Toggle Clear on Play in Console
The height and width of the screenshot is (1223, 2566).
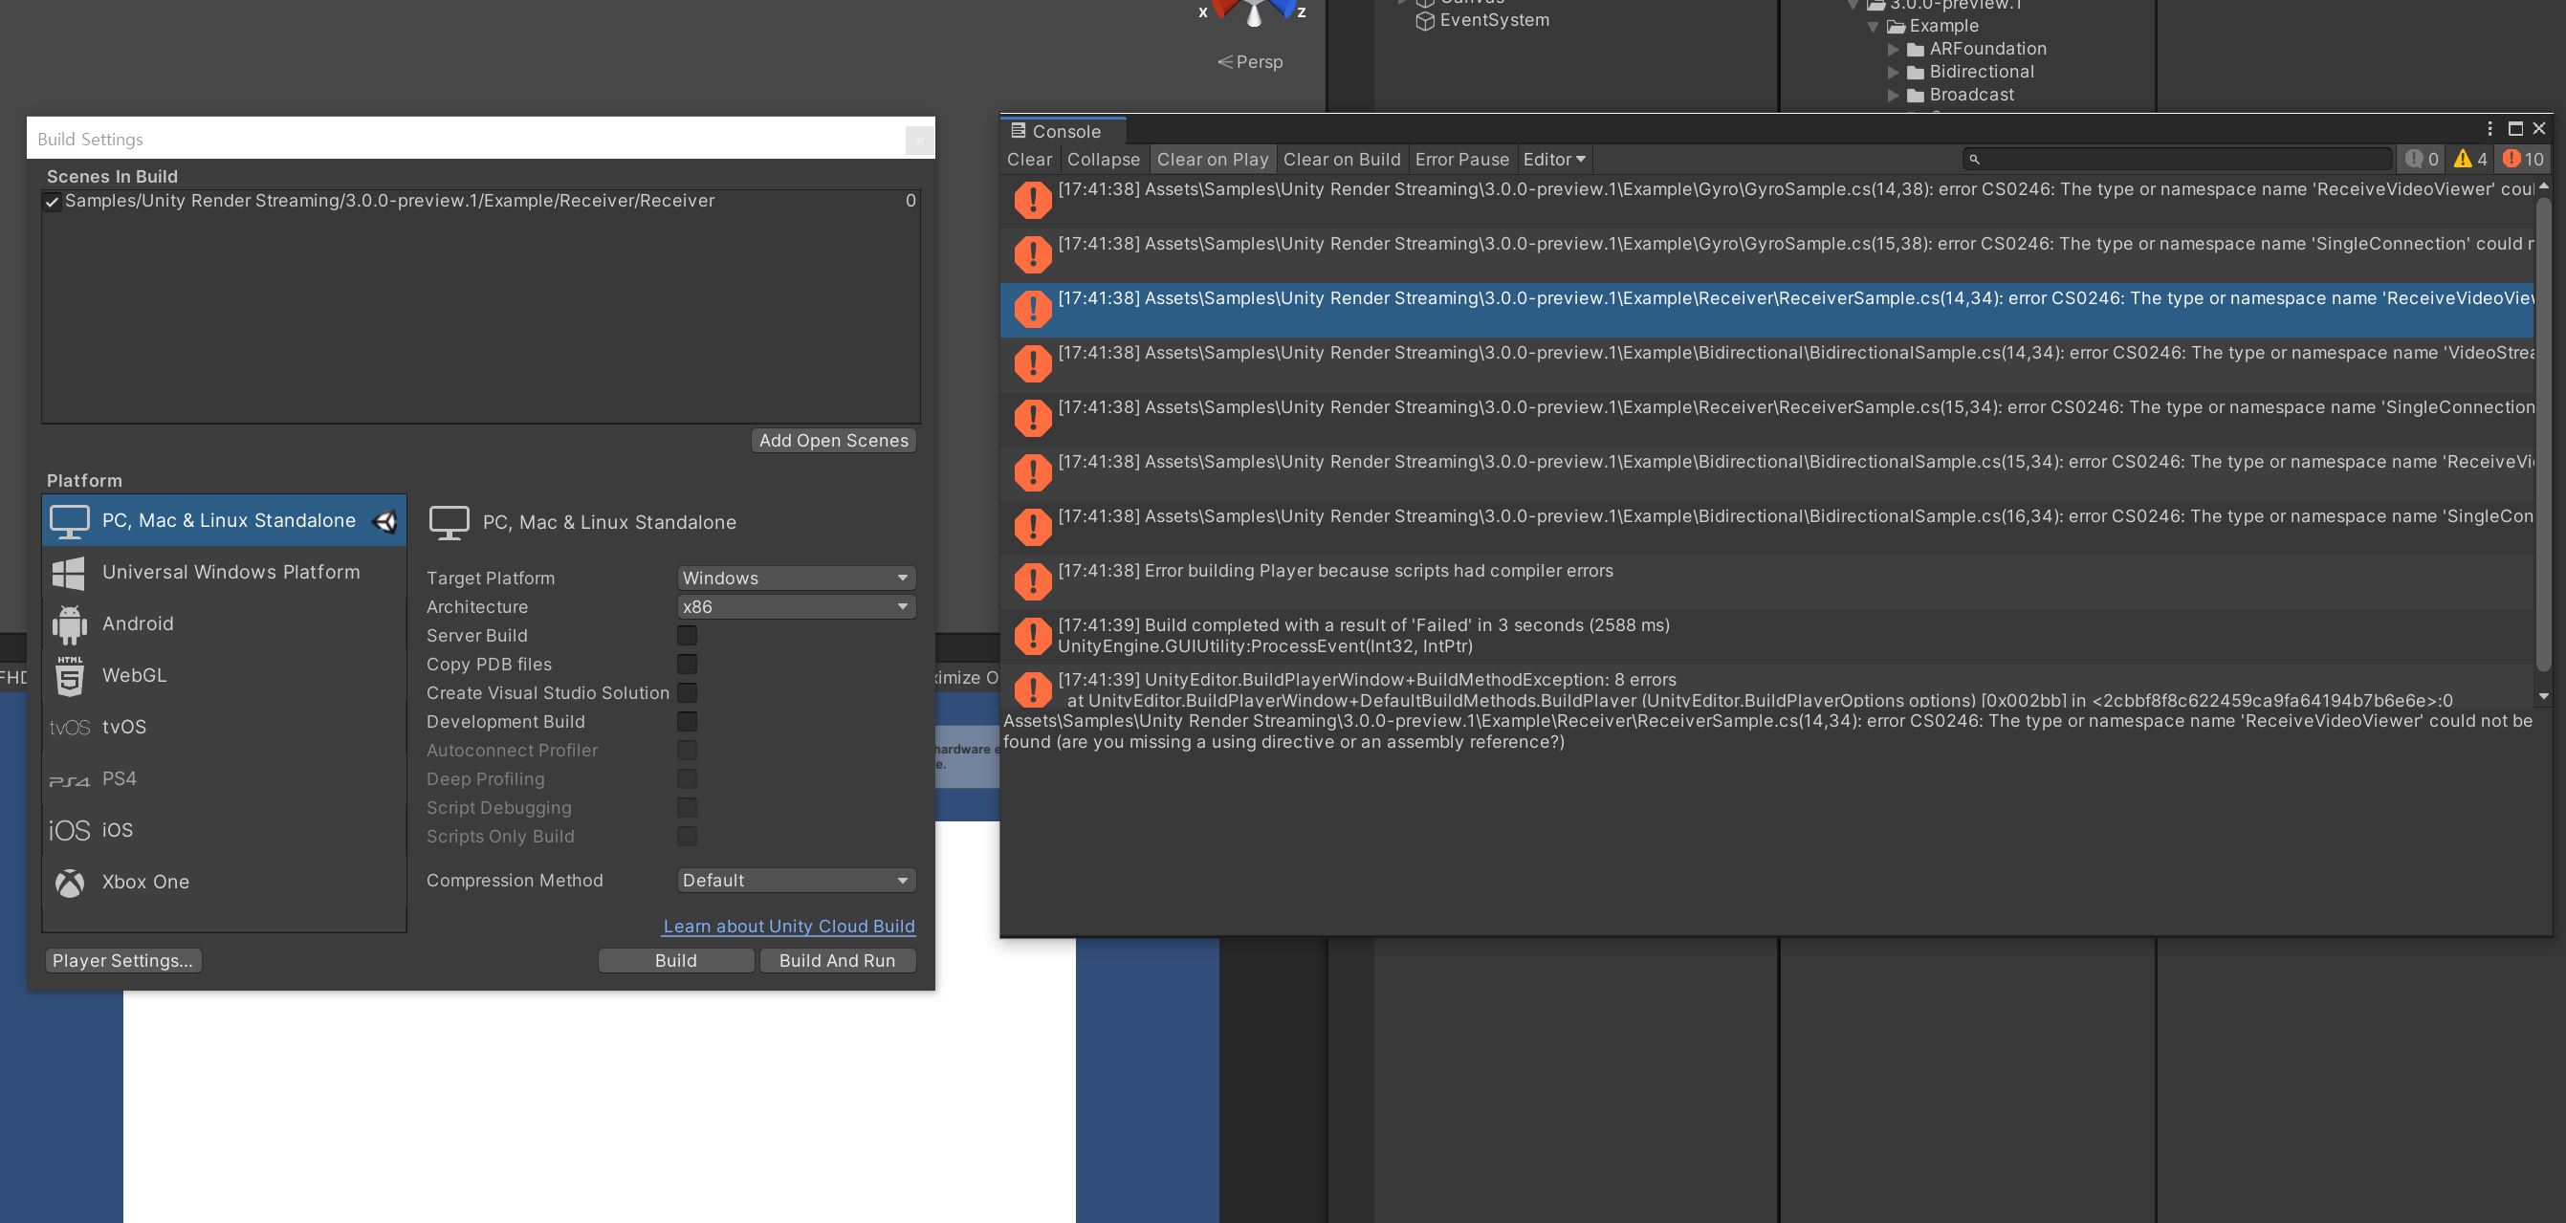point(1213,160)
